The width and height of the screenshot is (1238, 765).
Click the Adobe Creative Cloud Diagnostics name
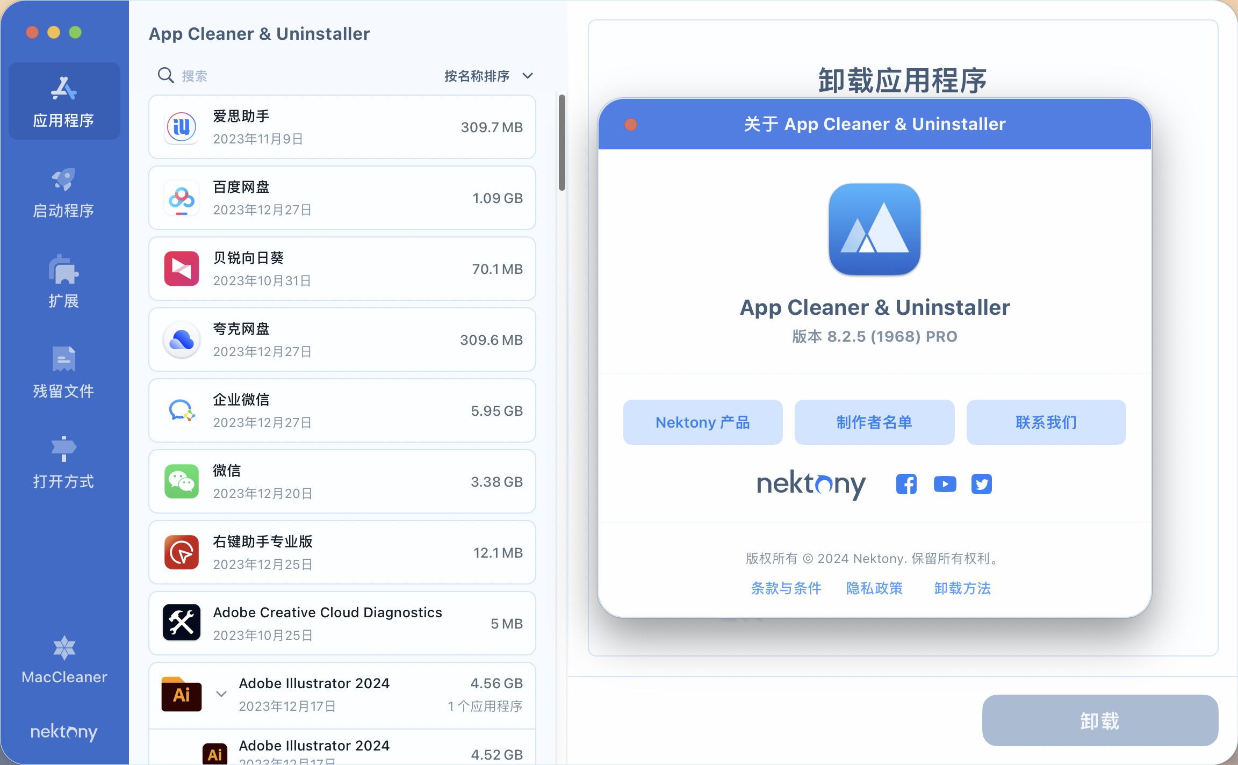pyautogui.click(x=327, y=612)
